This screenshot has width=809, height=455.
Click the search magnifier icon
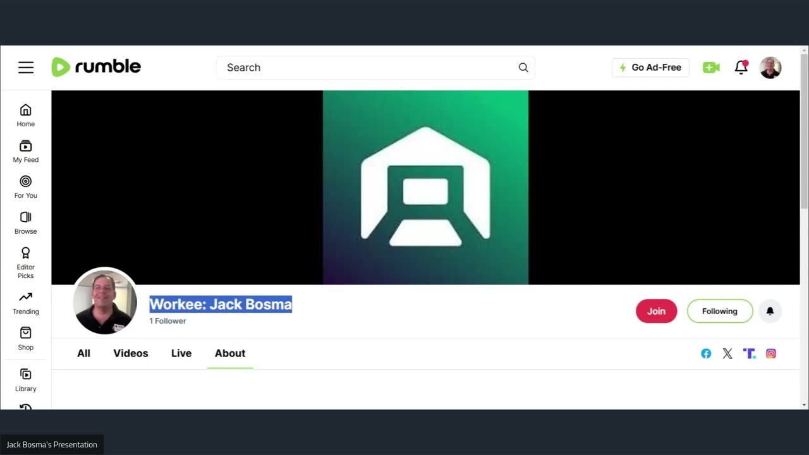click(x=523, y=68)
